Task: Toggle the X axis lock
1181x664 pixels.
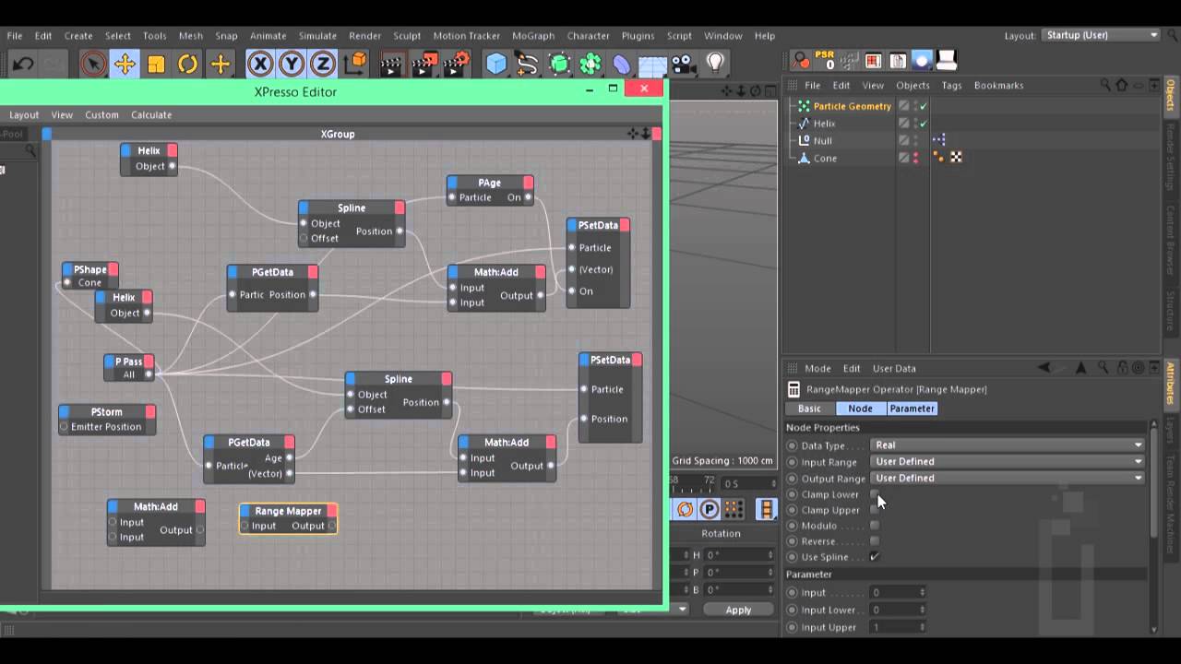Action: click(260, 64)
